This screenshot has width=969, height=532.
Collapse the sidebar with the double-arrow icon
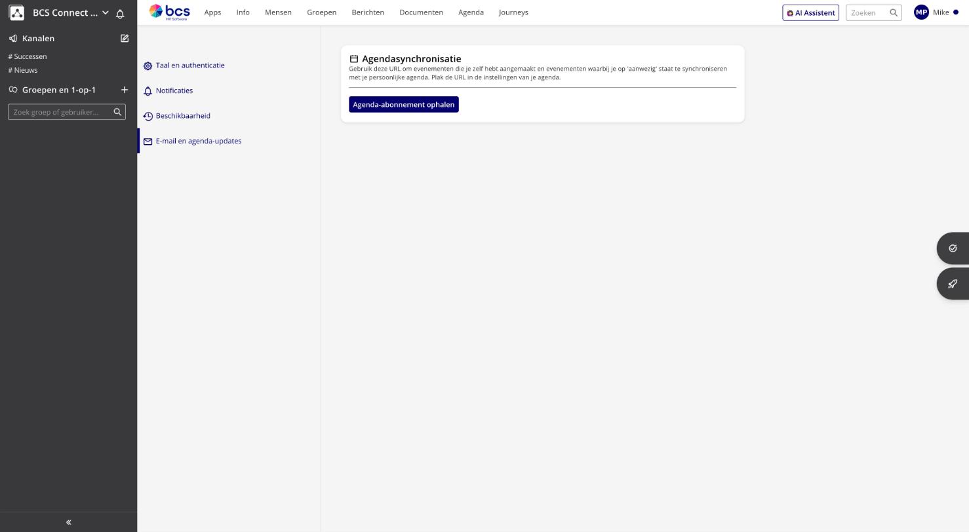coord(68,522)
